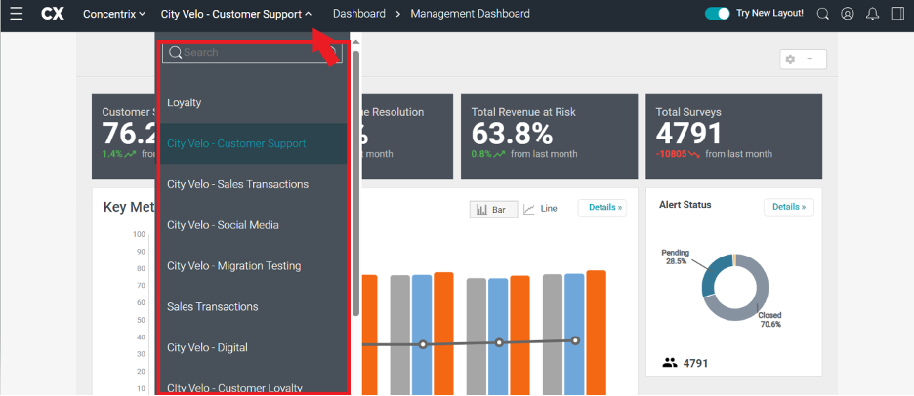Click Dashboard breadcrumb
Screen dimensions: 914x396
[359, 14]
